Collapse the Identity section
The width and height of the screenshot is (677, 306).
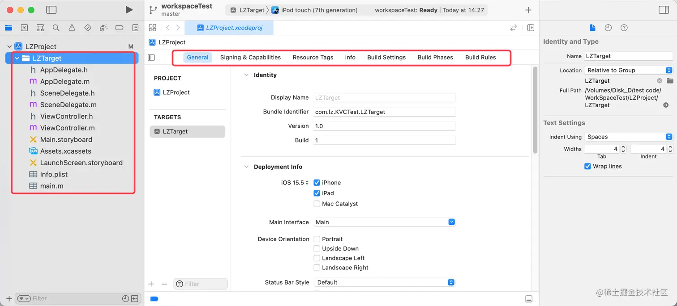[246, 75]
